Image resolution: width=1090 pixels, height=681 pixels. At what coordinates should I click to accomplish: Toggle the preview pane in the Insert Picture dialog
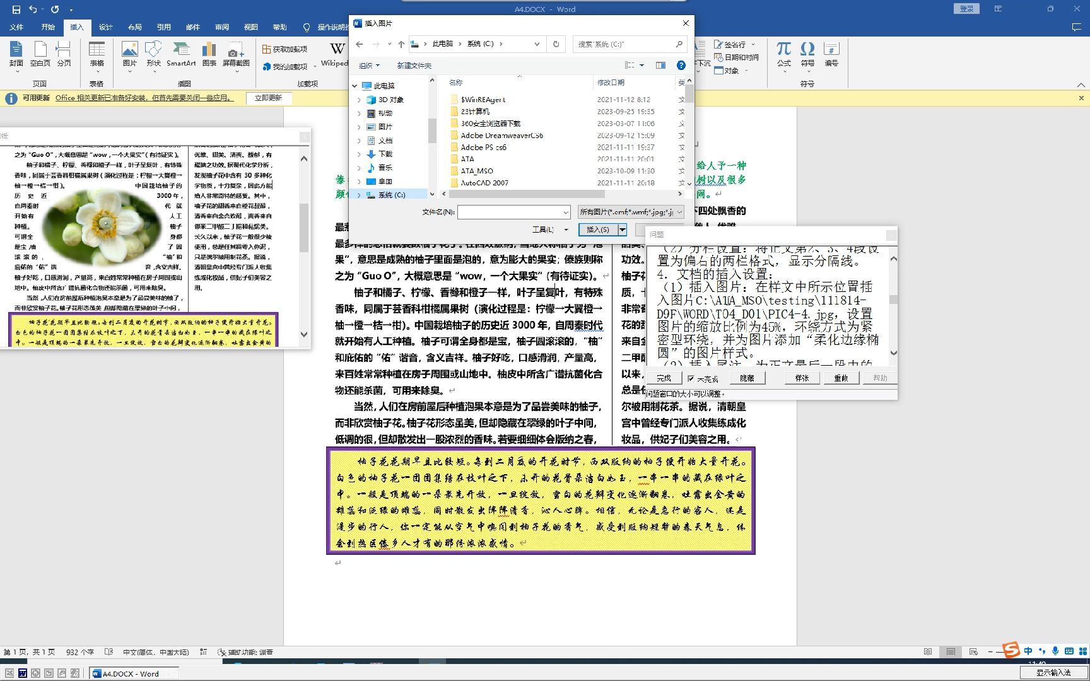click(660, 65)
